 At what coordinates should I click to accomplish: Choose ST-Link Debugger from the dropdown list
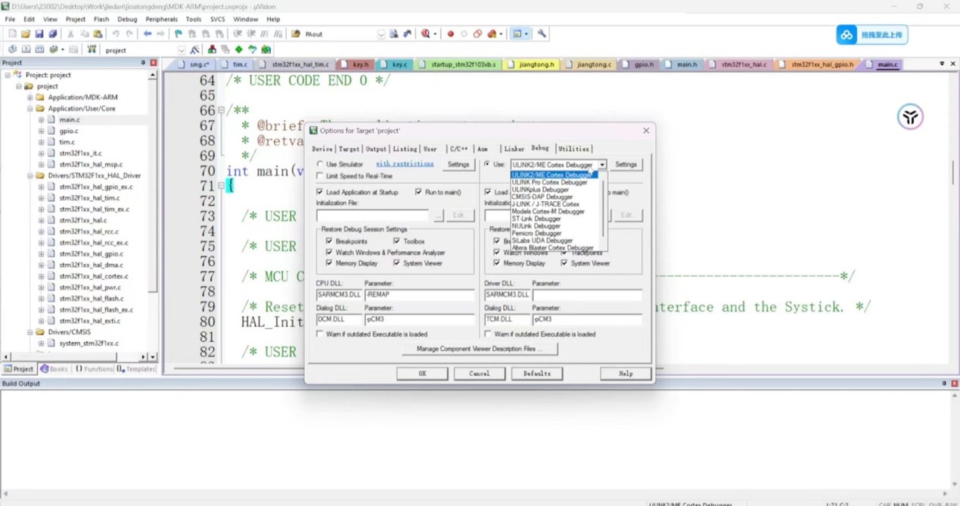tap(536, 219)
